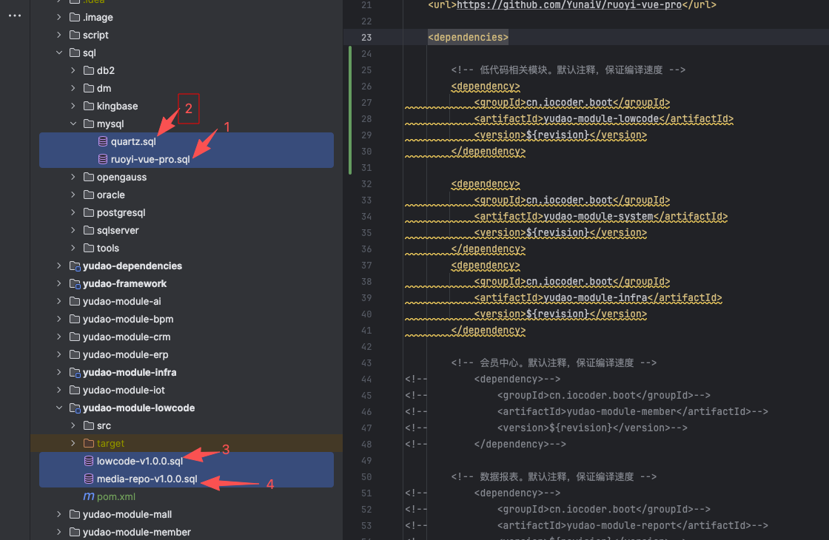Click the dependencies opening tag
Image resolution: width=829 pixels, height=540 pixels.
point(468,37)
